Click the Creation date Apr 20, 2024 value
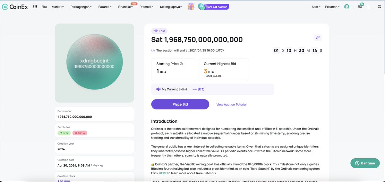Screen dimensions: 385x182 pos(73,165)
